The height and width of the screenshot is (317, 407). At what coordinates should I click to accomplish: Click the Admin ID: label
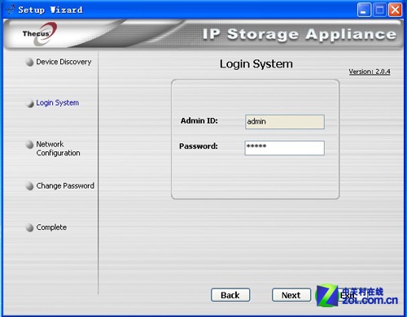[x=199, y=120]
